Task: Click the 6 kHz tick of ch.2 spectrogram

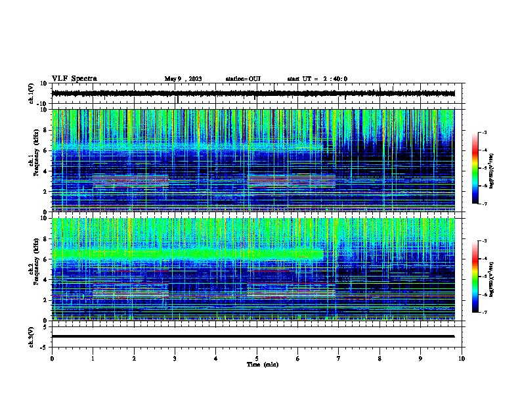Action: point(45,259)
